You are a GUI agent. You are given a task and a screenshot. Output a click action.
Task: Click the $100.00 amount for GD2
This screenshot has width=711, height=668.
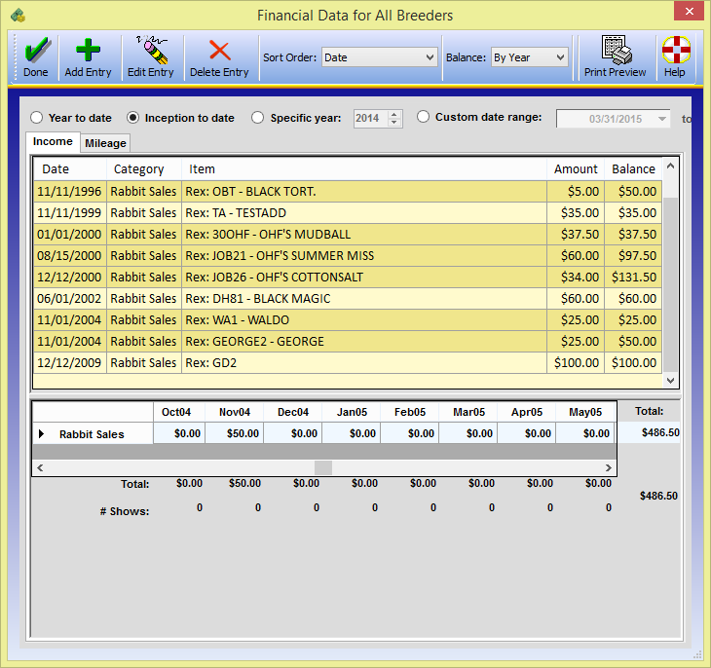(576, 363)
